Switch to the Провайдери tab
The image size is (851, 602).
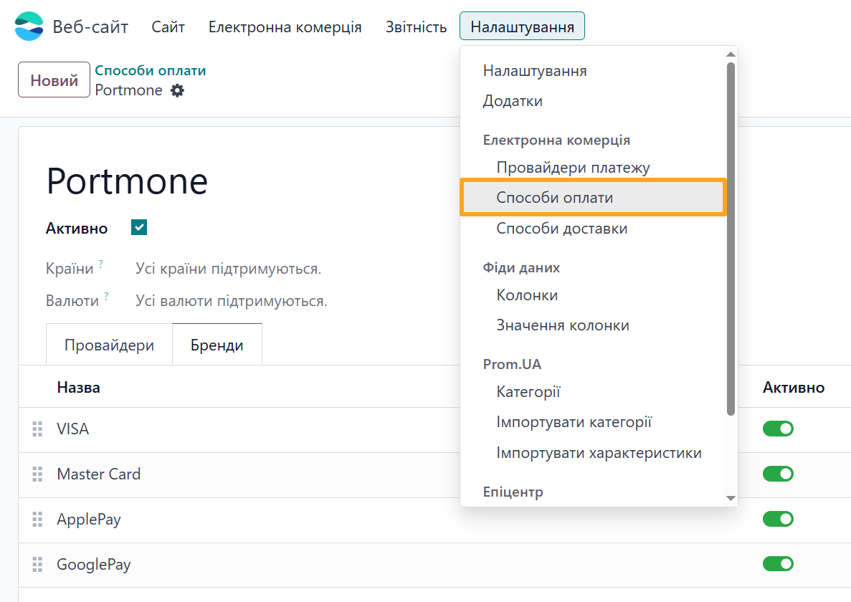pos(108,344)
